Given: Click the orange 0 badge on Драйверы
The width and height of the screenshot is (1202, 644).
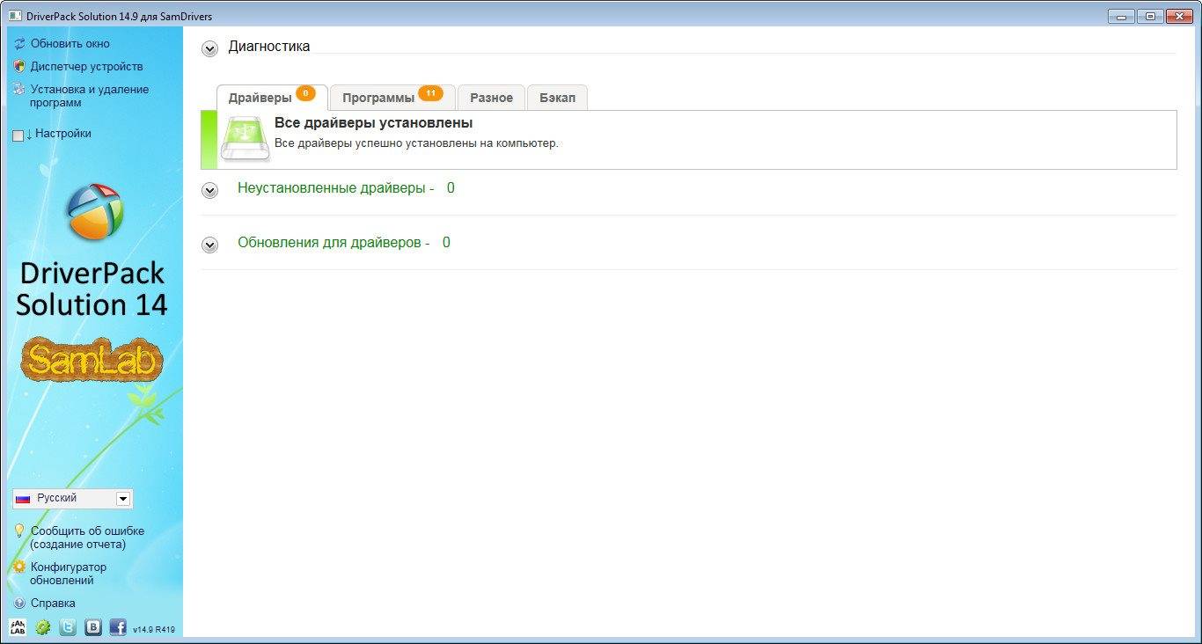Looking at the screenshot, I should pos(305,93).
